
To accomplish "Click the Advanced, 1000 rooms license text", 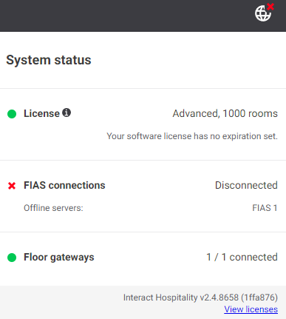I will tap(225, 114).
